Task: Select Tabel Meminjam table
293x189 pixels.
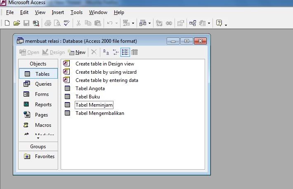Action: tap(89, 105)
